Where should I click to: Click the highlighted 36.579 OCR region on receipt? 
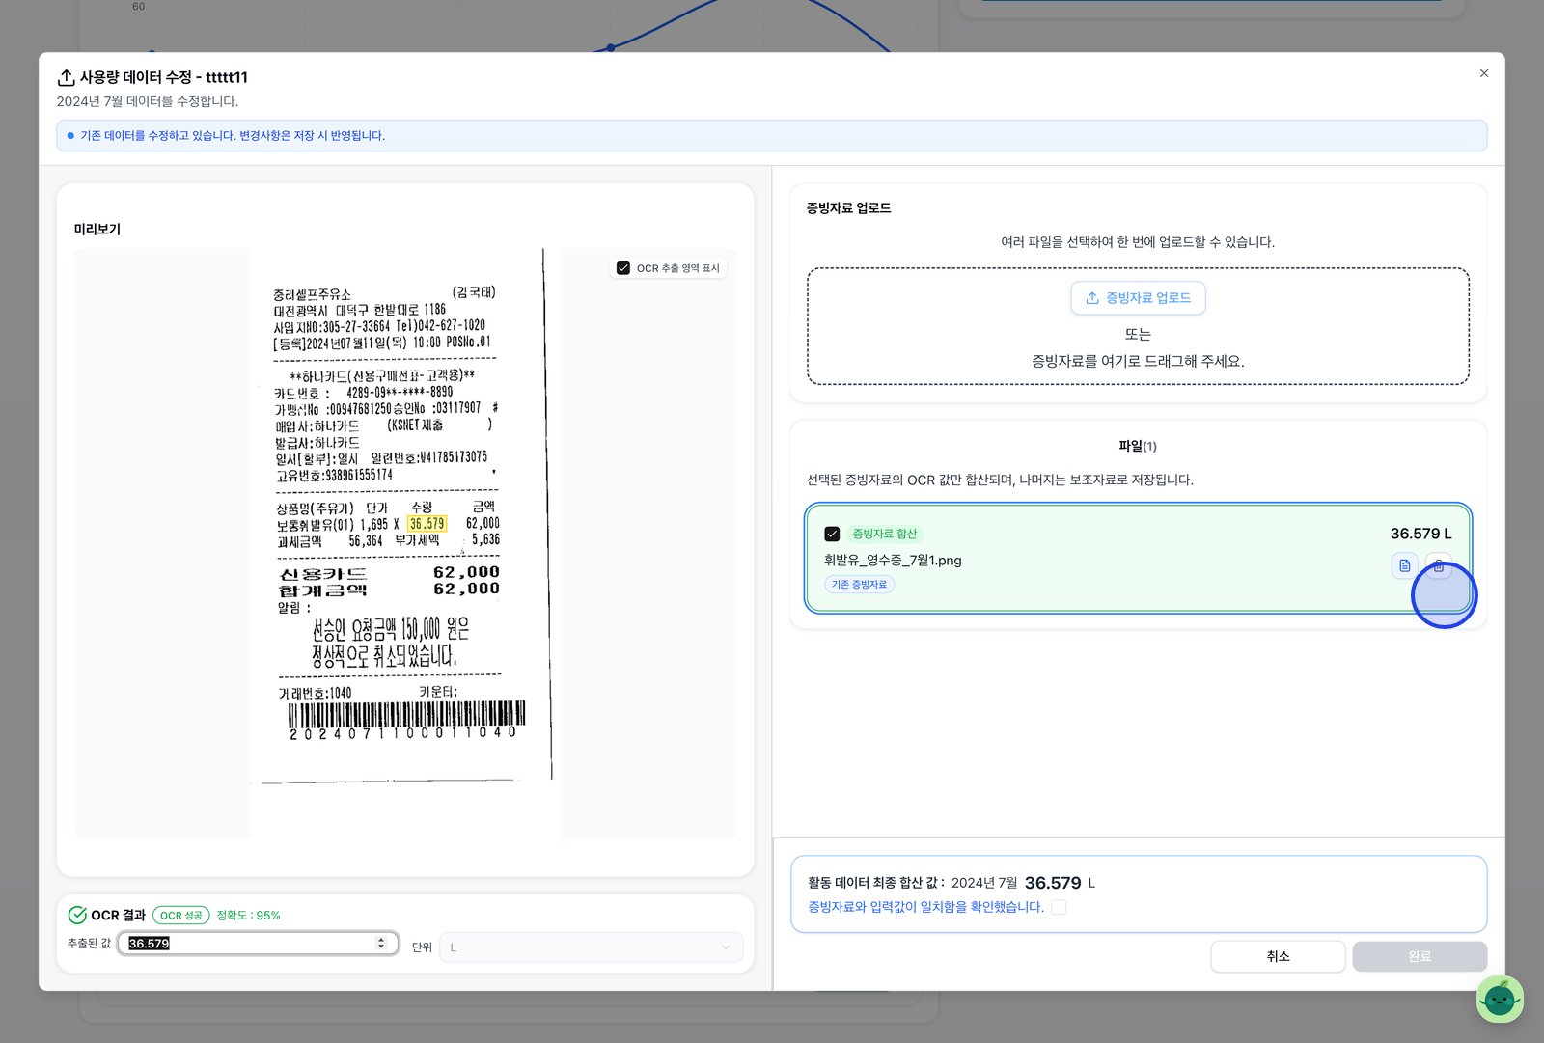click(427, 524)
